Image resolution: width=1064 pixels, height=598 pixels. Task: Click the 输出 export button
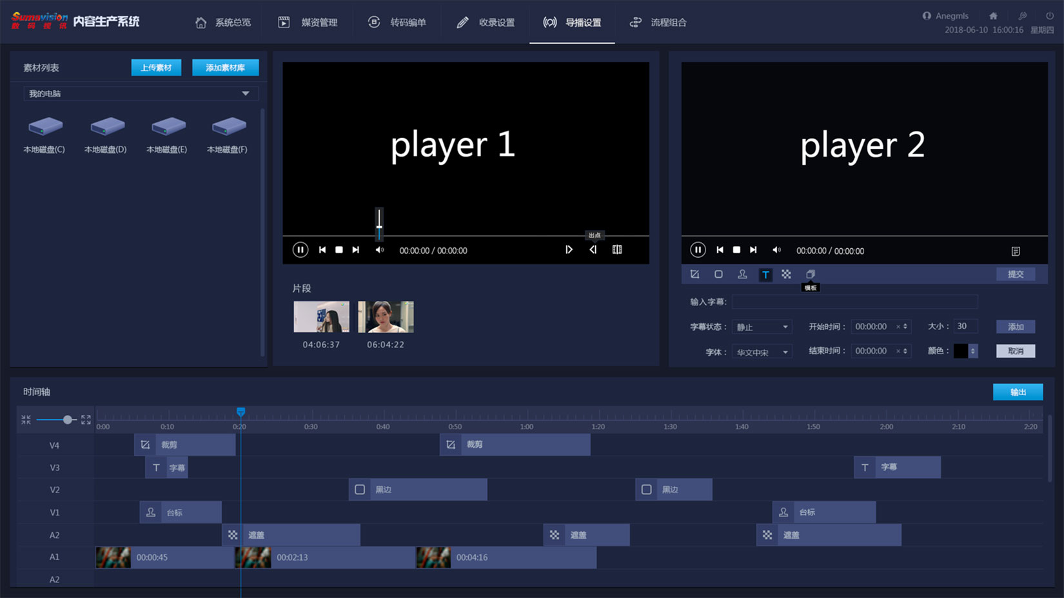click(1017, 392)
